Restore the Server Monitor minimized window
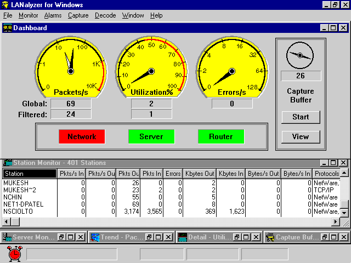Screen dimensions: 351x263 pyautogui.click(x=61, y=237)
